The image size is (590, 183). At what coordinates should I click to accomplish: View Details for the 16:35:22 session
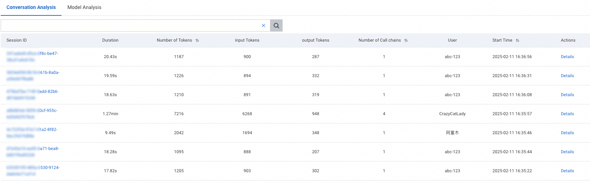coord(567,171)
